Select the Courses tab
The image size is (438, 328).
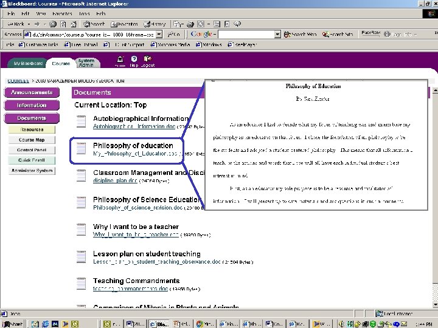pyautogui.click(x=61, y=63)
